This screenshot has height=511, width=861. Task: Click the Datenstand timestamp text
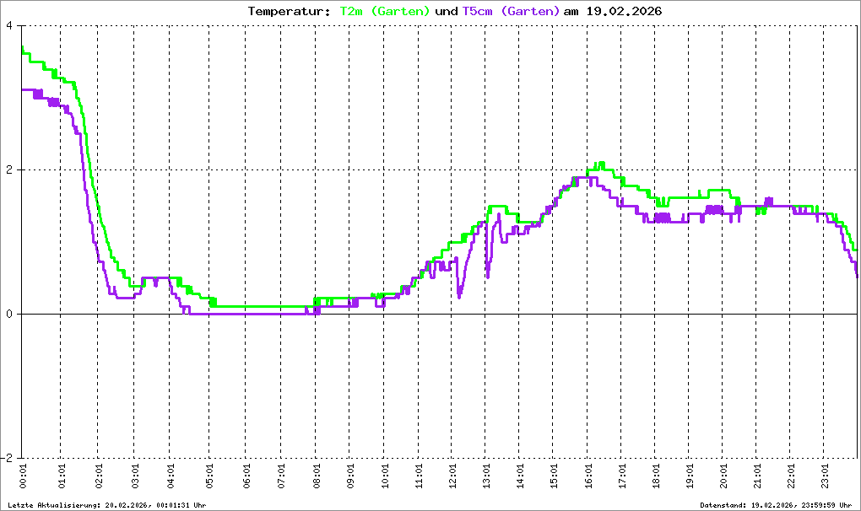[777, 505]
